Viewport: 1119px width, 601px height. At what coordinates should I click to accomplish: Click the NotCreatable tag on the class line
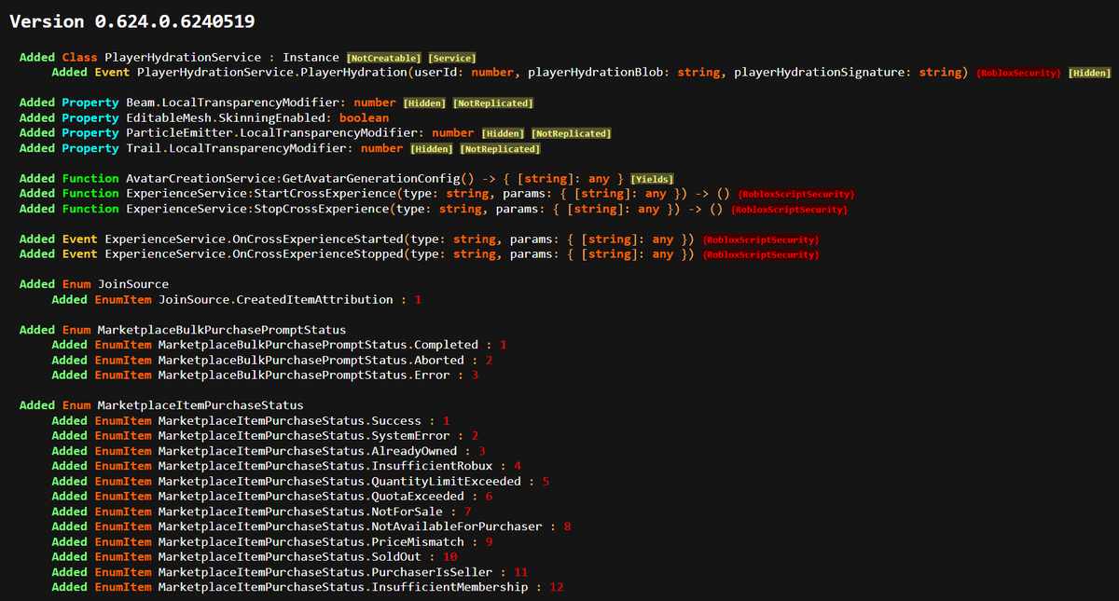point(384,58)
